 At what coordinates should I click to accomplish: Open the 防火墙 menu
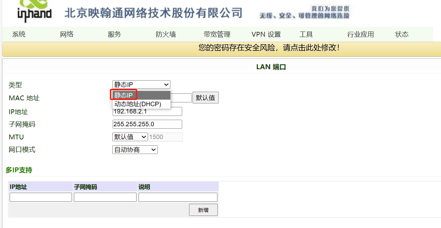166,34
